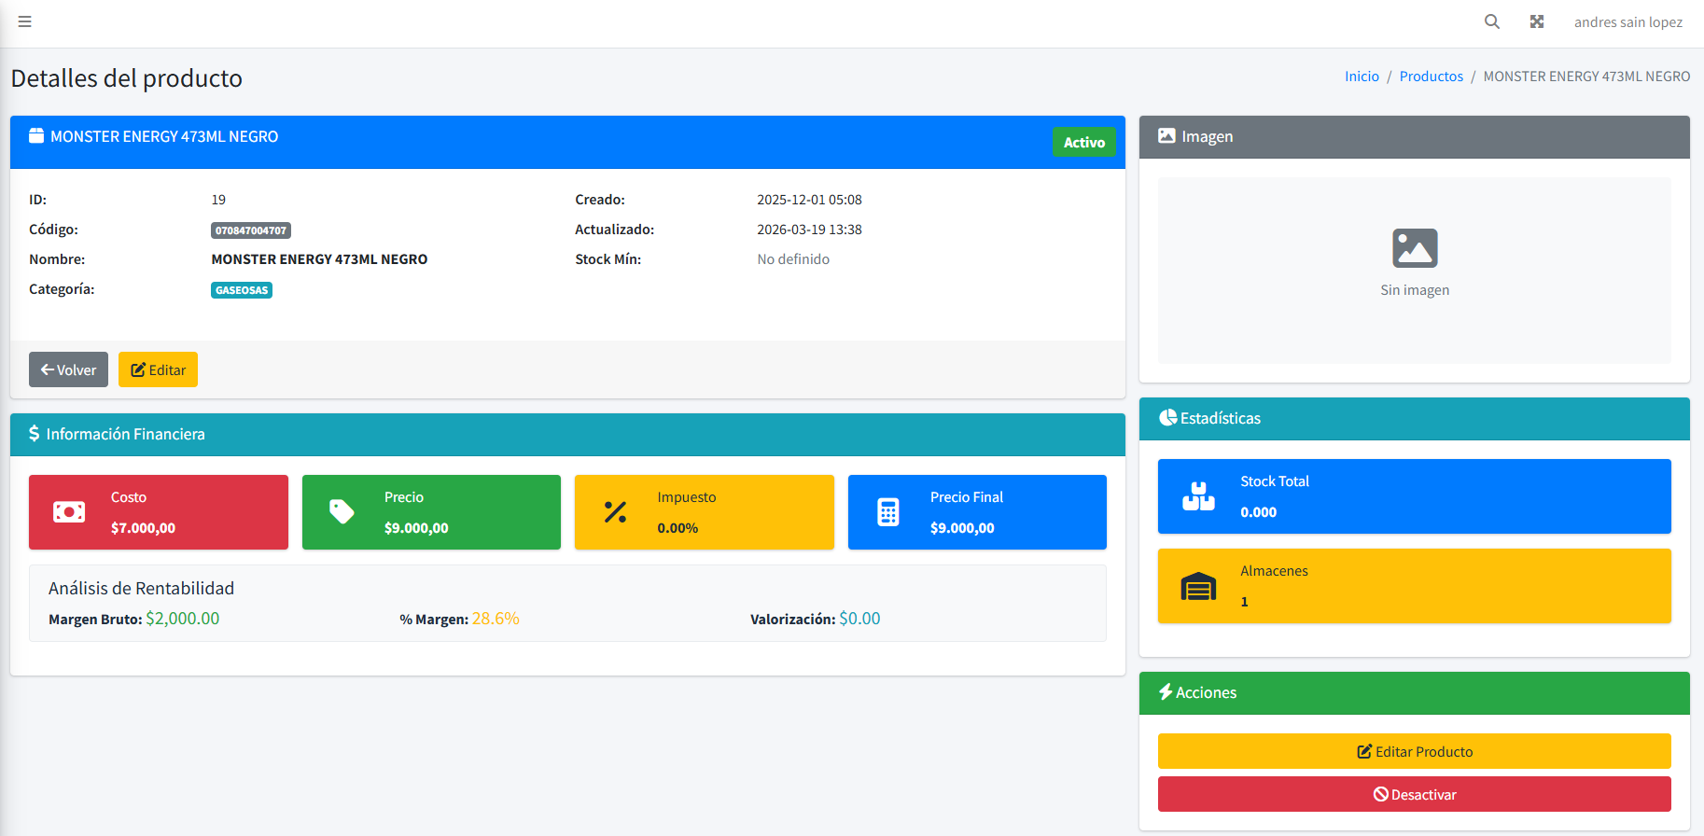Click the lightning bolt icon in Acciones
The width and height of the screenshot is (1704, 836).
tap(1166, 692)
